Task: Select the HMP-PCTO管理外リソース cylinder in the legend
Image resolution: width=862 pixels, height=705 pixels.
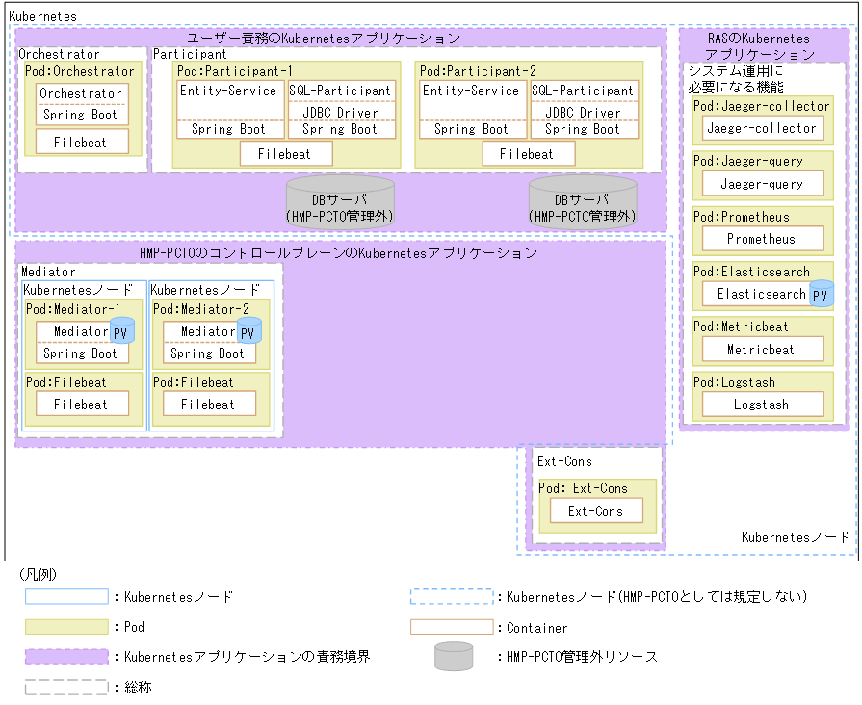Action: click(451, 656)
